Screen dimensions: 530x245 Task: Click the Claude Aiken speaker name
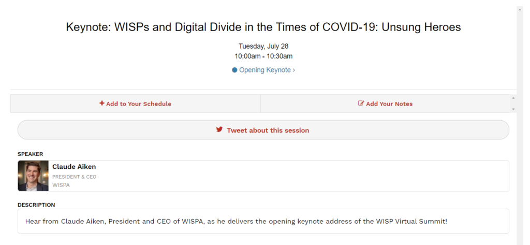[x=74, y=166]
